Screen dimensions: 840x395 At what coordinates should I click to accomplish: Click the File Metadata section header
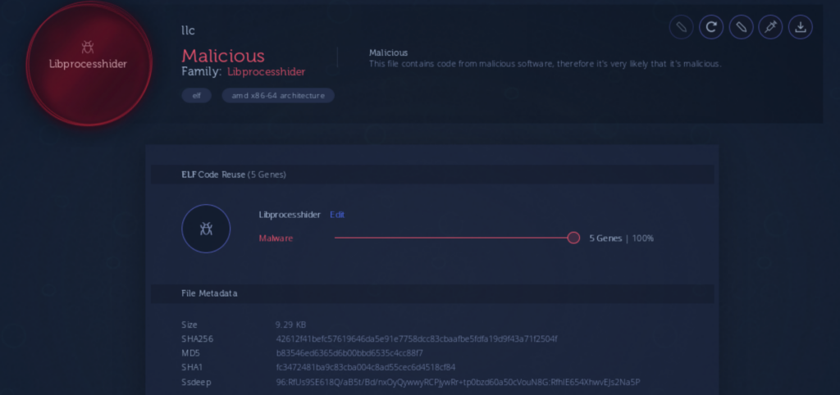click(x=432, y=293)
